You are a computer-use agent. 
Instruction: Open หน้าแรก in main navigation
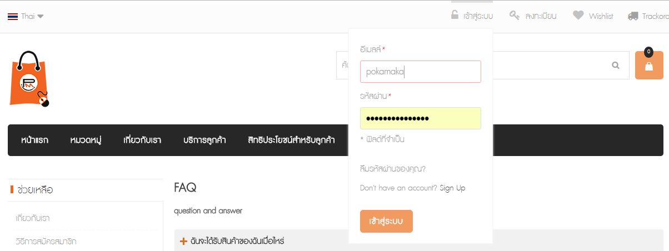click(34, 140)
